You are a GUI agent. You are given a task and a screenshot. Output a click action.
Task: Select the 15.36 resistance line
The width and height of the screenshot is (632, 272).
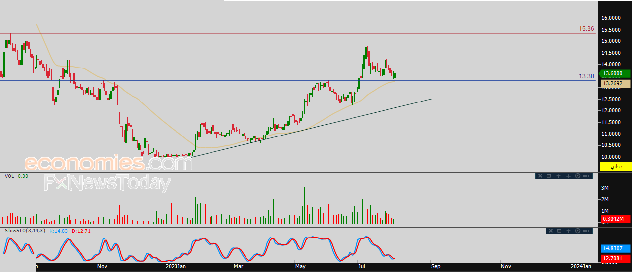[296, 33]
